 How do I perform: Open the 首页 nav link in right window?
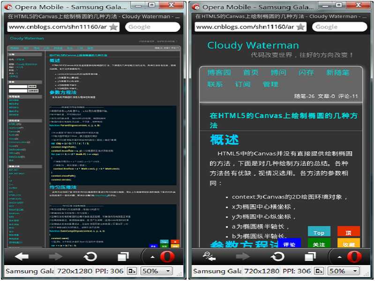point(251,73)
